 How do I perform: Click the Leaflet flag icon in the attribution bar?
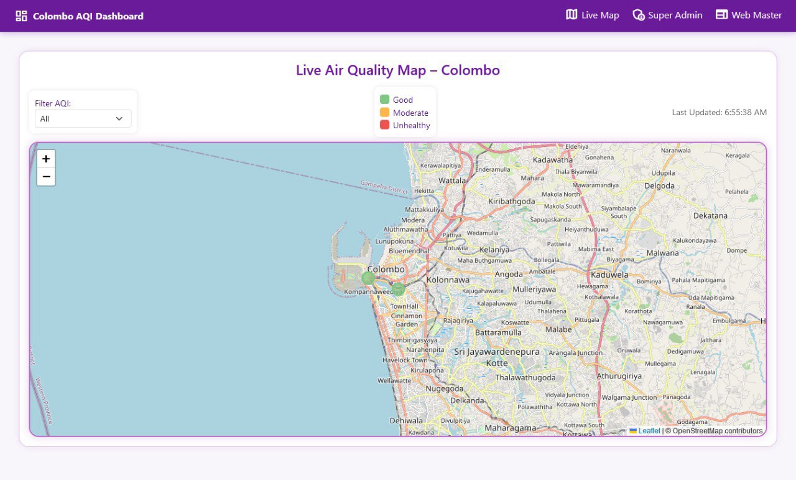(x=632, y=430)
